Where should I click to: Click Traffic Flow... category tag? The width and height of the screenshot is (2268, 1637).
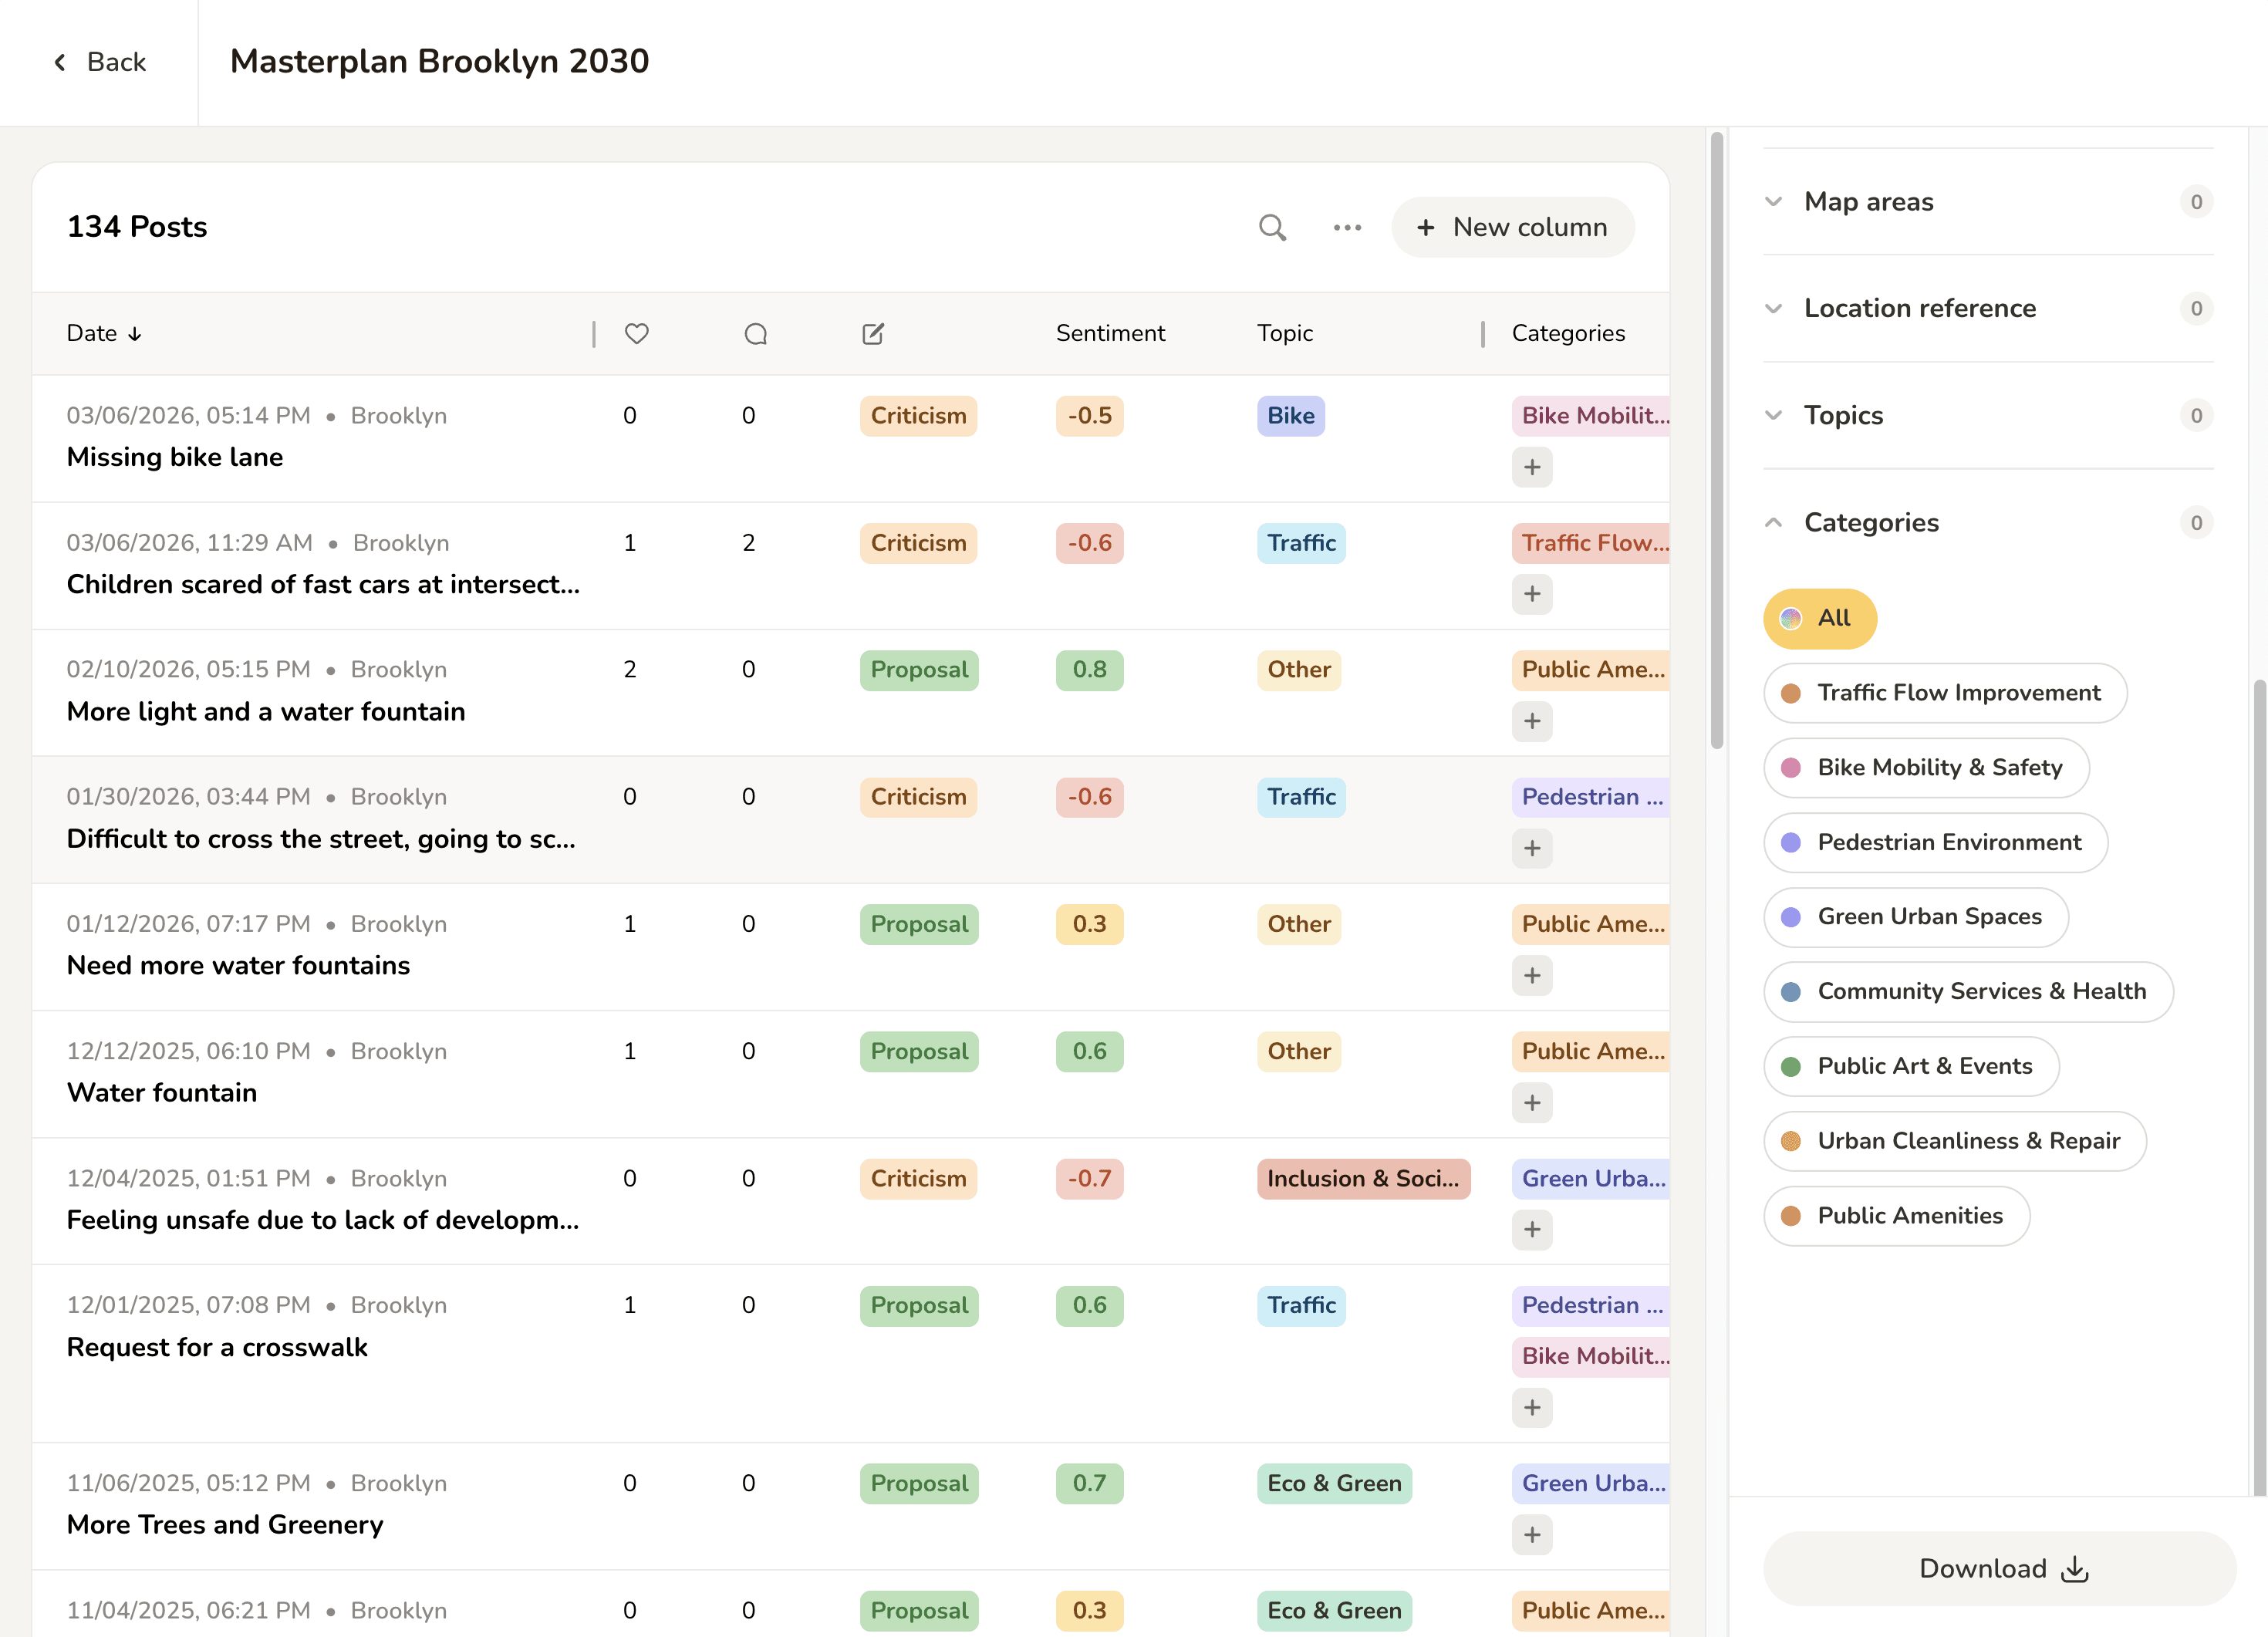1591,543
